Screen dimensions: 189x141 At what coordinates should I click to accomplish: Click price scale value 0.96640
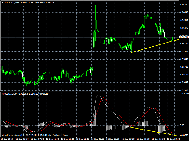pyautogui.click(x=184, y=12)
